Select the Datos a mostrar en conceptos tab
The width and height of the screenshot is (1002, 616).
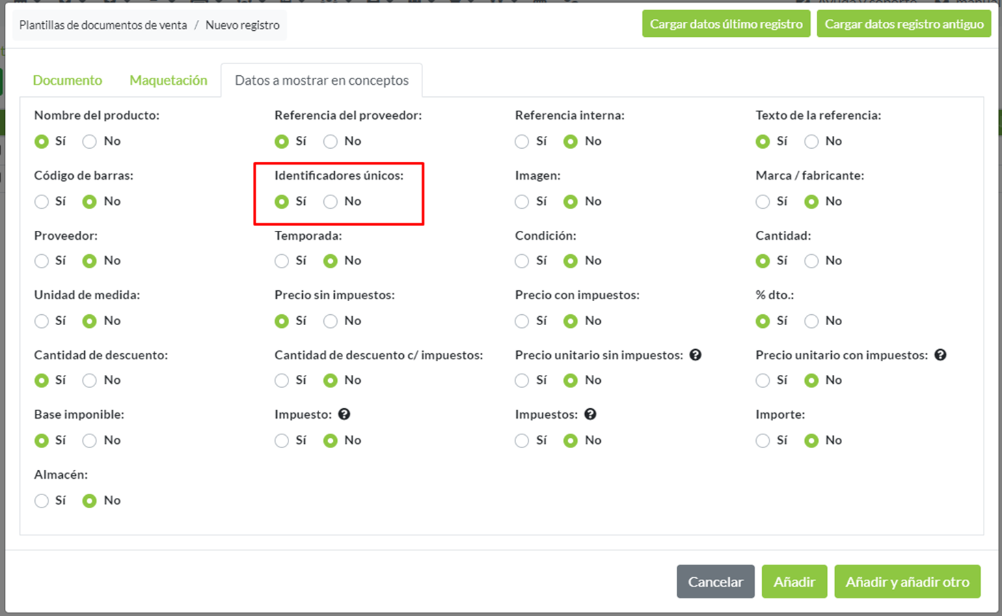point(321,81)
